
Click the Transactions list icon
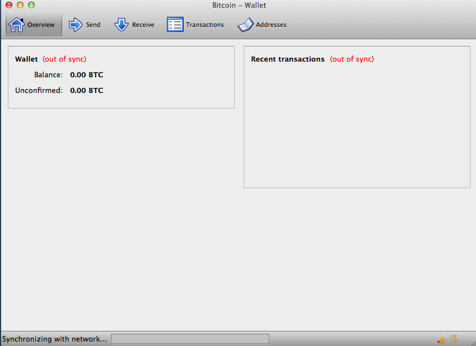[x=175, y=25]
